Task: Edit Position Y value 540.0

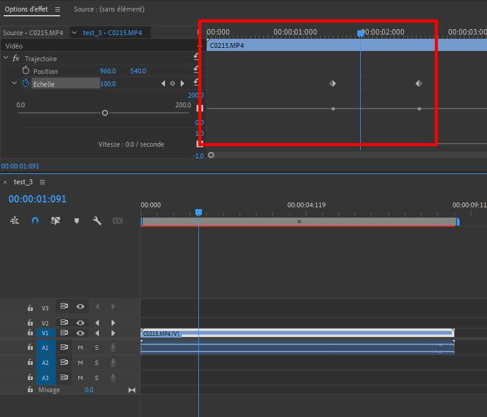Action: click(138, 71)
